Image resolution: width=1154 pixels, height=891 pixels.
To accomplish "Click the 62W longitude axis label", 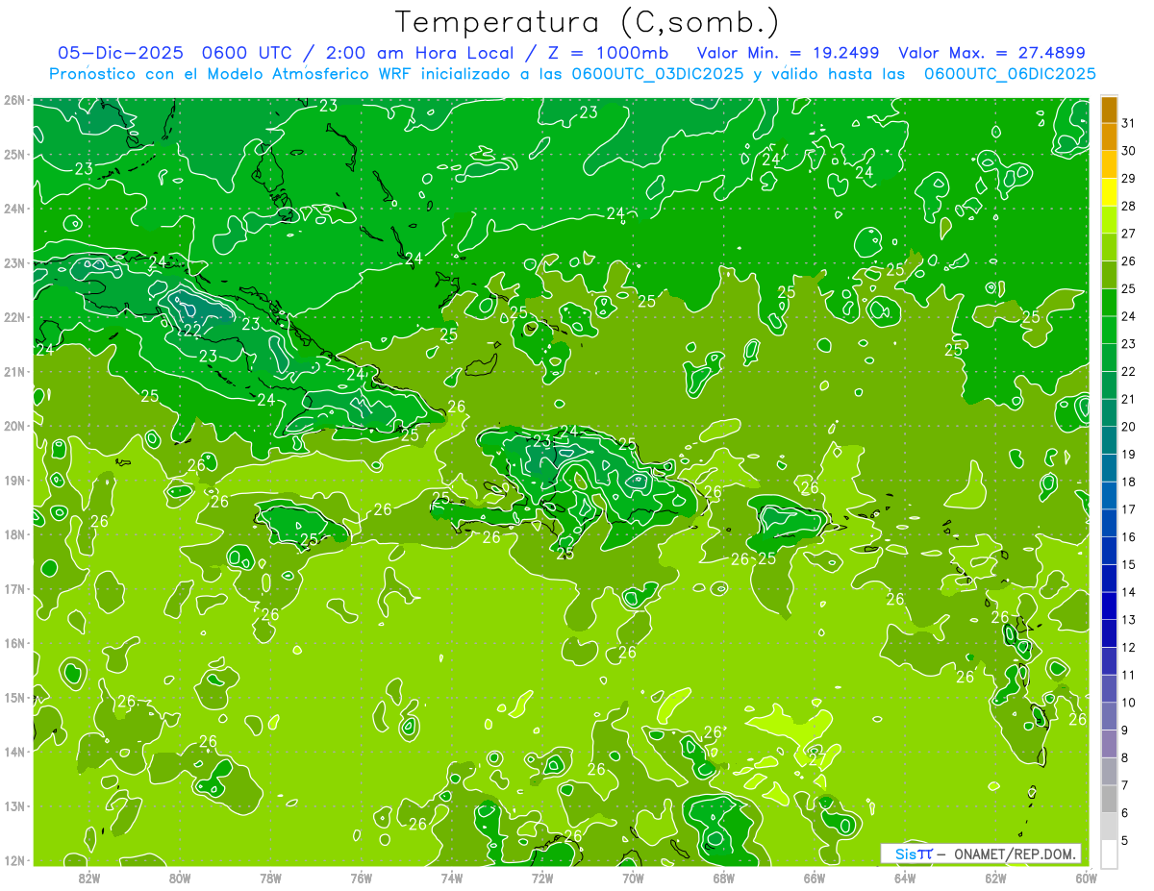I will coord(996,878).
